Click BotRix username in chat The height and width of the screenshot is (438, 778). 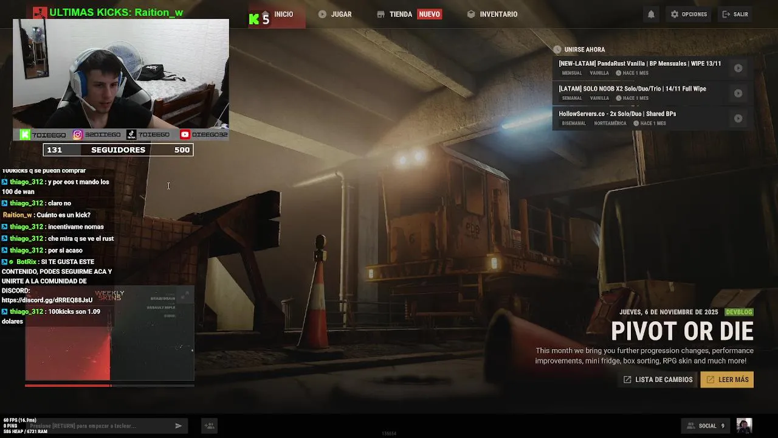coord(27,262)
